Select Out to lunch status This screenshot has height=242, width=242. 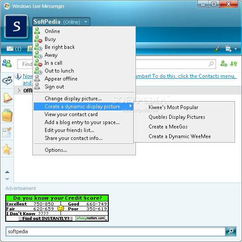[84, 71]
